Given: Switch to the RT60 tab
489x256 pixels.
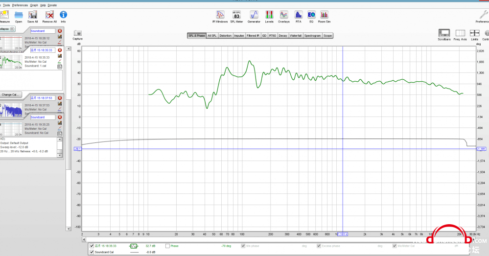Looking at the screenshot, I should tap(273, 36).
